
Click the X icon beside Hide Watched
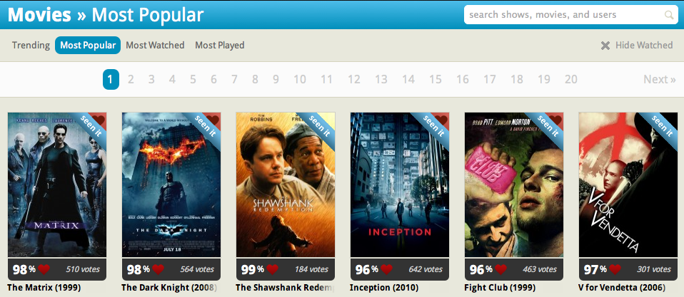pos(605,46)
